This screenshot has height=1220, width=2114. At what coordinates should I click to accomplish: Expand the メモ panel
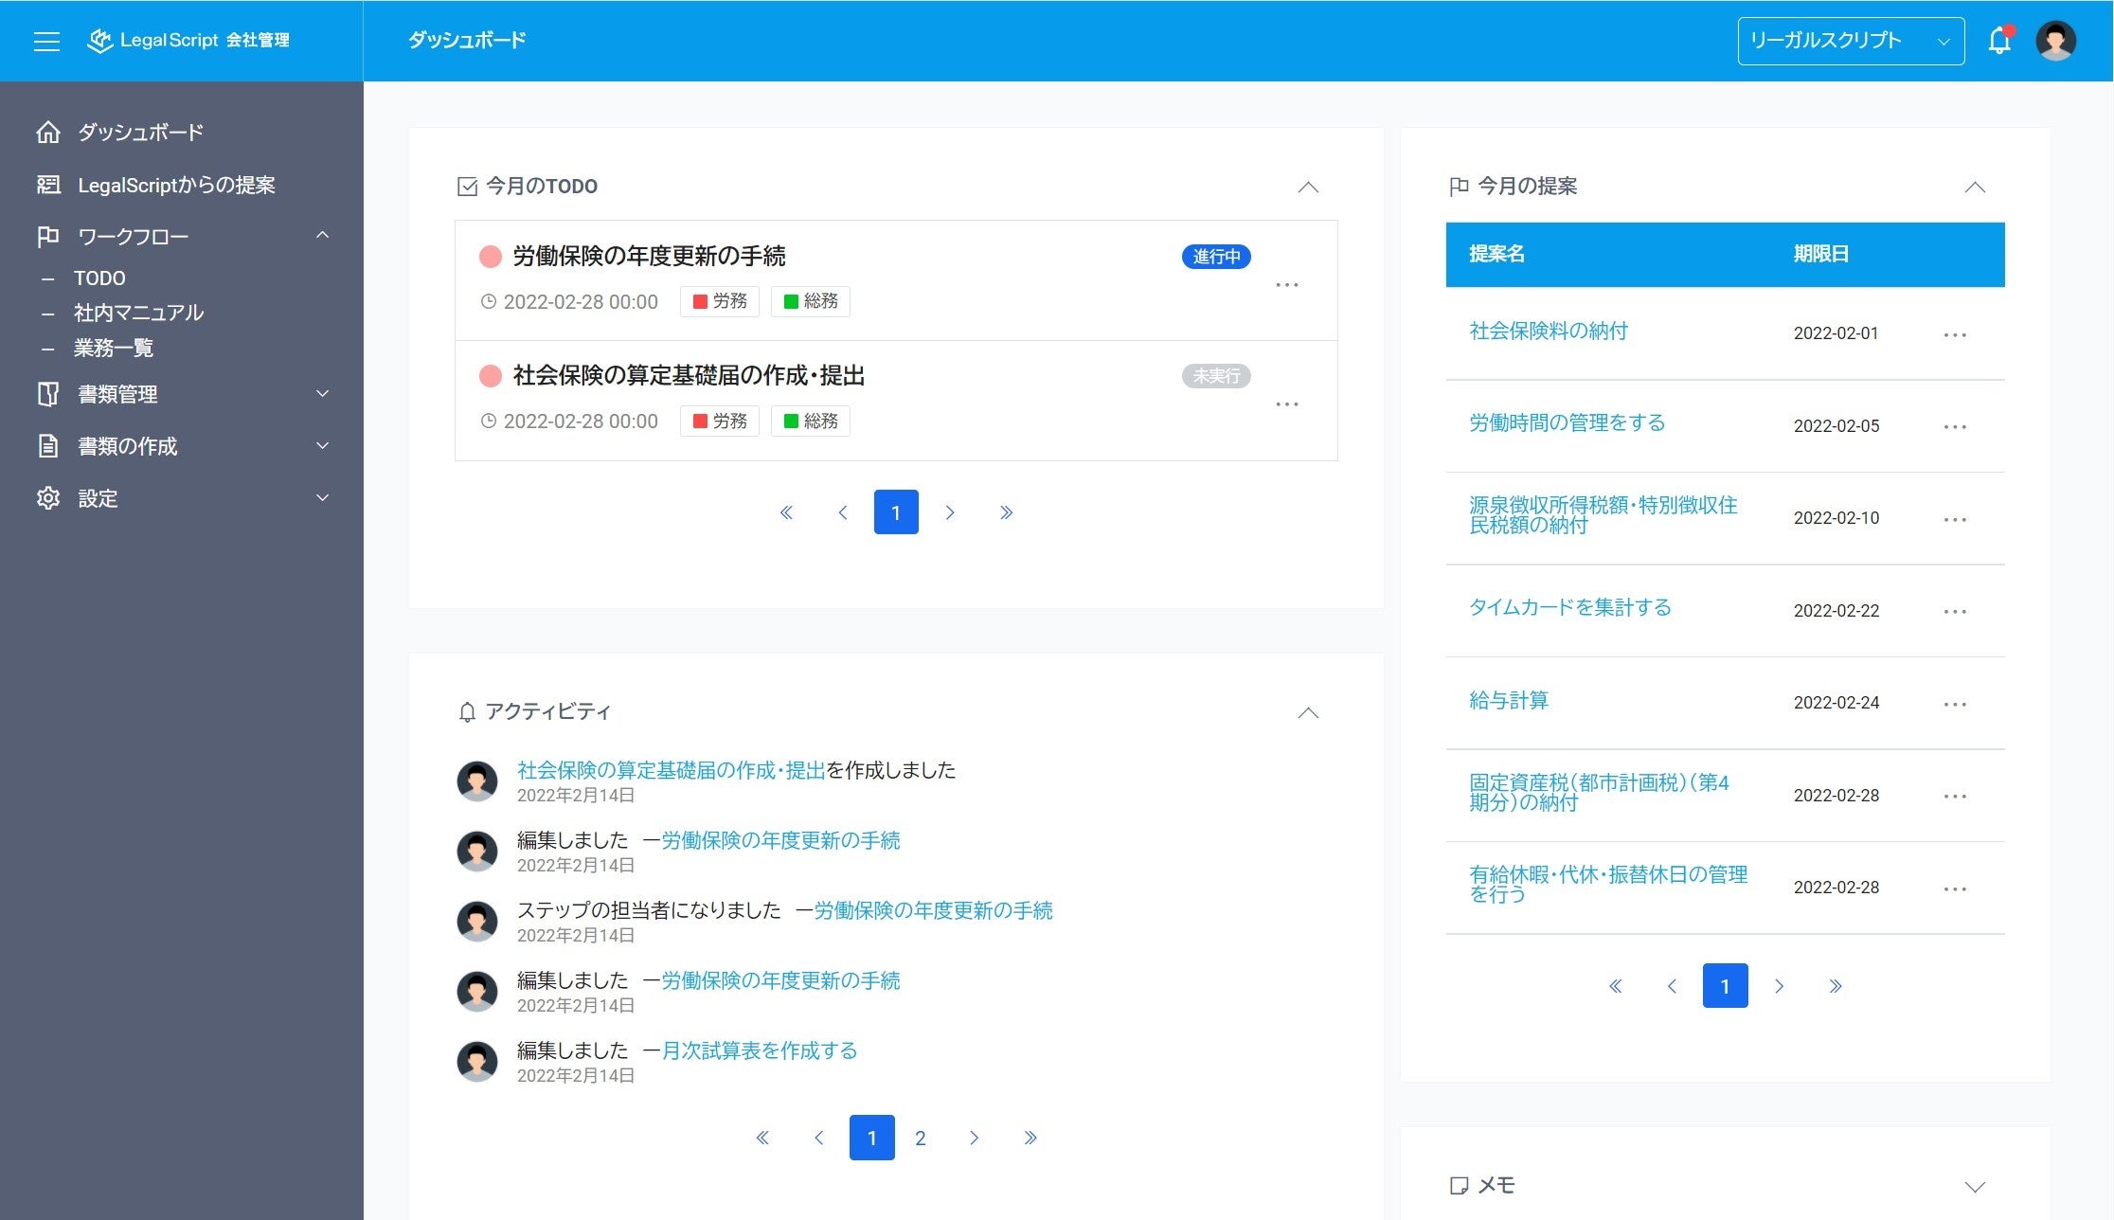1974,1186
